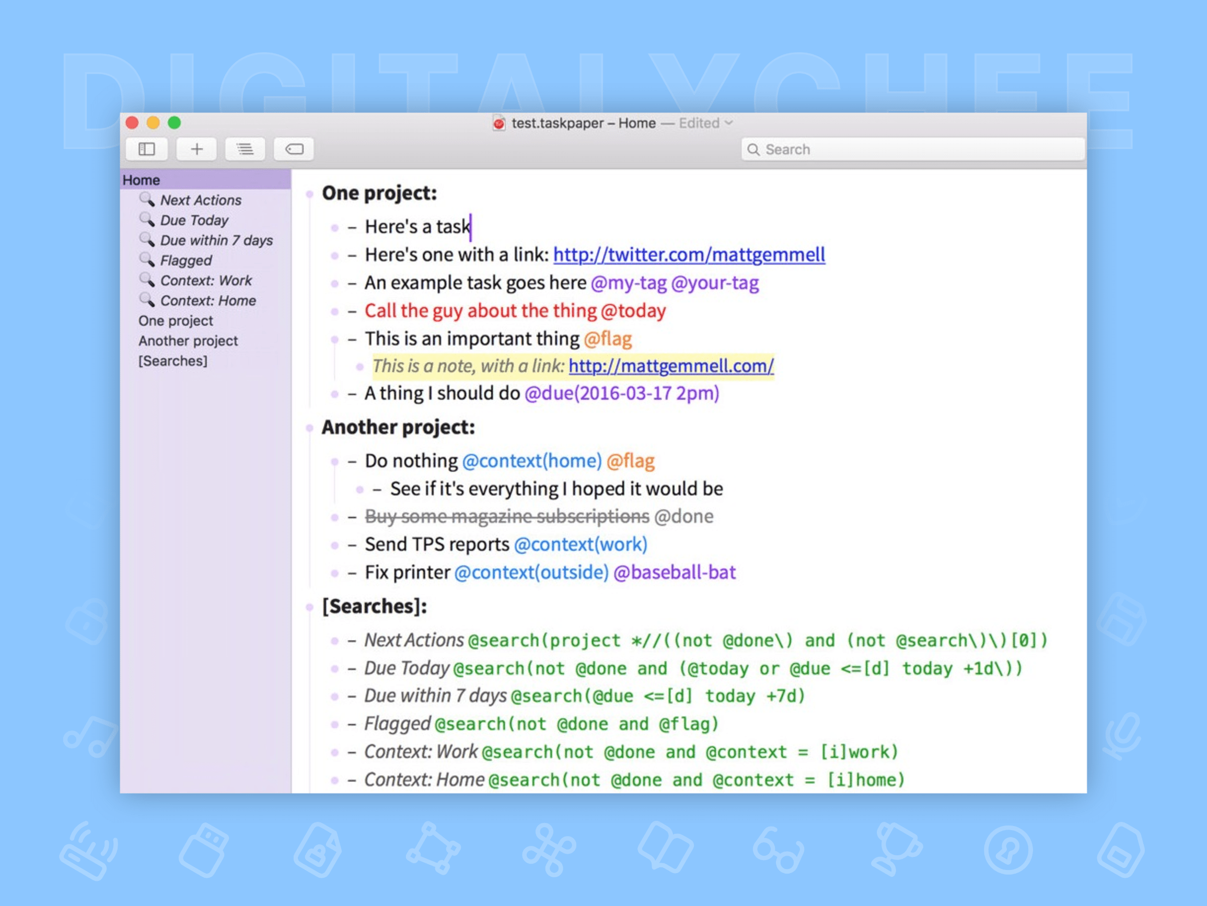Click the magnifier icon beside Due Today
The width and height of the screenshot is (1207, 906).
point(147,220)
